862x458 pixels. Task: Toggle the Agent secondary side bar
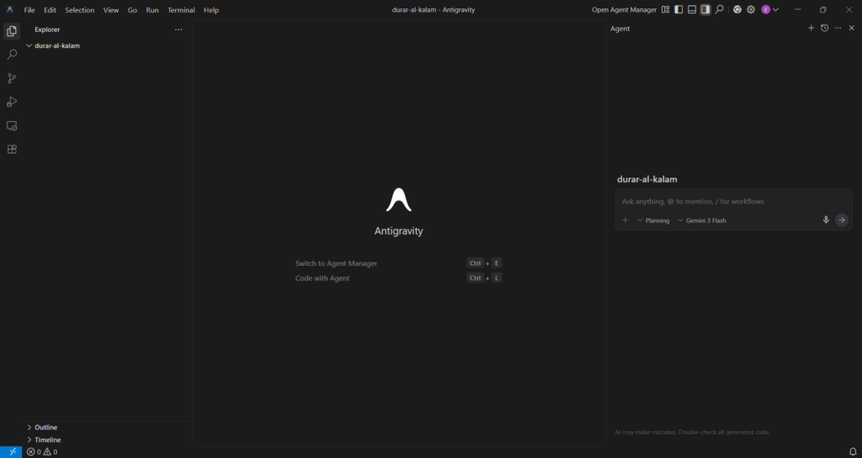[x=705, y=10]
